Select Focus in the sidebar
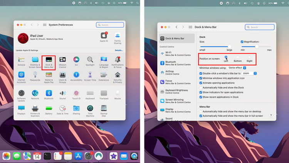 177,82
